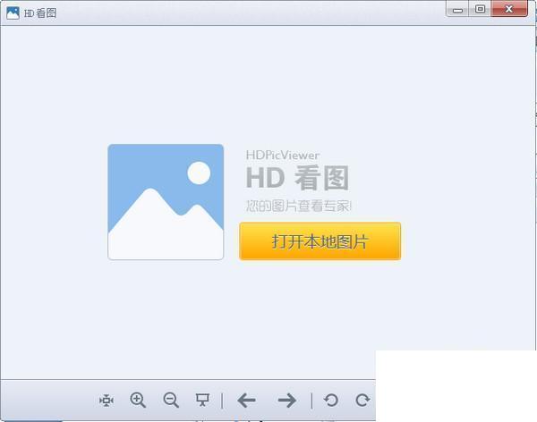Viewport: 537px width, 422px height.
Task: Rotate image counterclockwise
Action: click(331, 401)
